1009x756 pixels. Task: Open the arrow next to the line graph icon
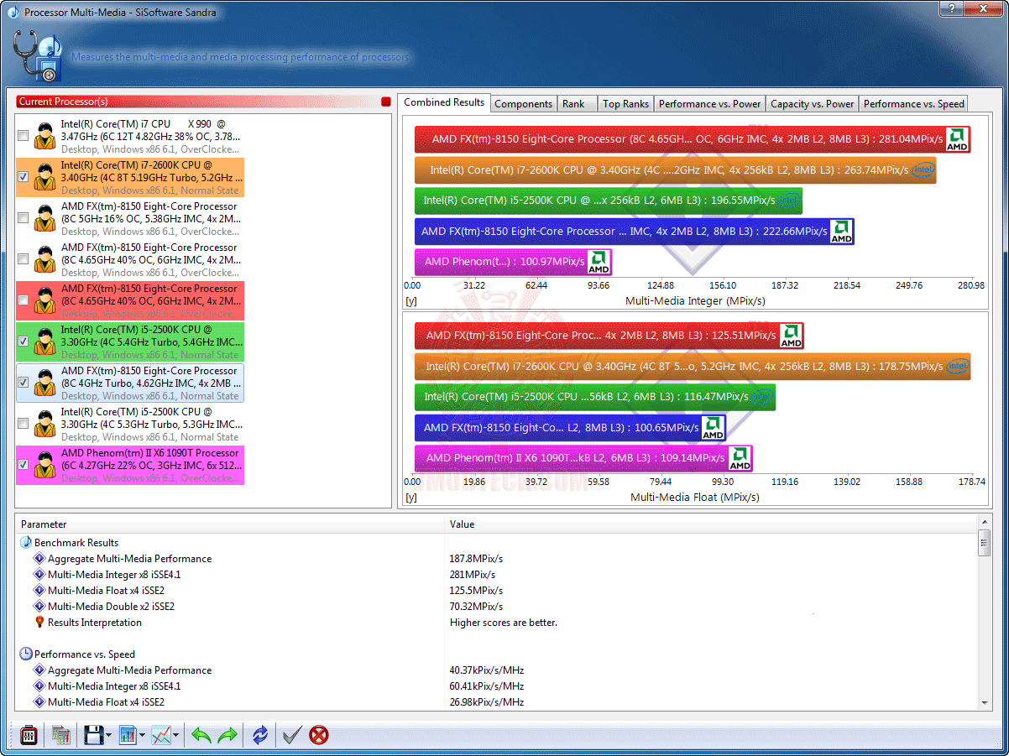(x=177, y=737)
